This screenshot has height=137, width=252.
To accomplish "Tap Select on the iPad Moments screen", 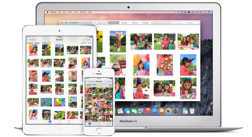I will coord(89,39).
